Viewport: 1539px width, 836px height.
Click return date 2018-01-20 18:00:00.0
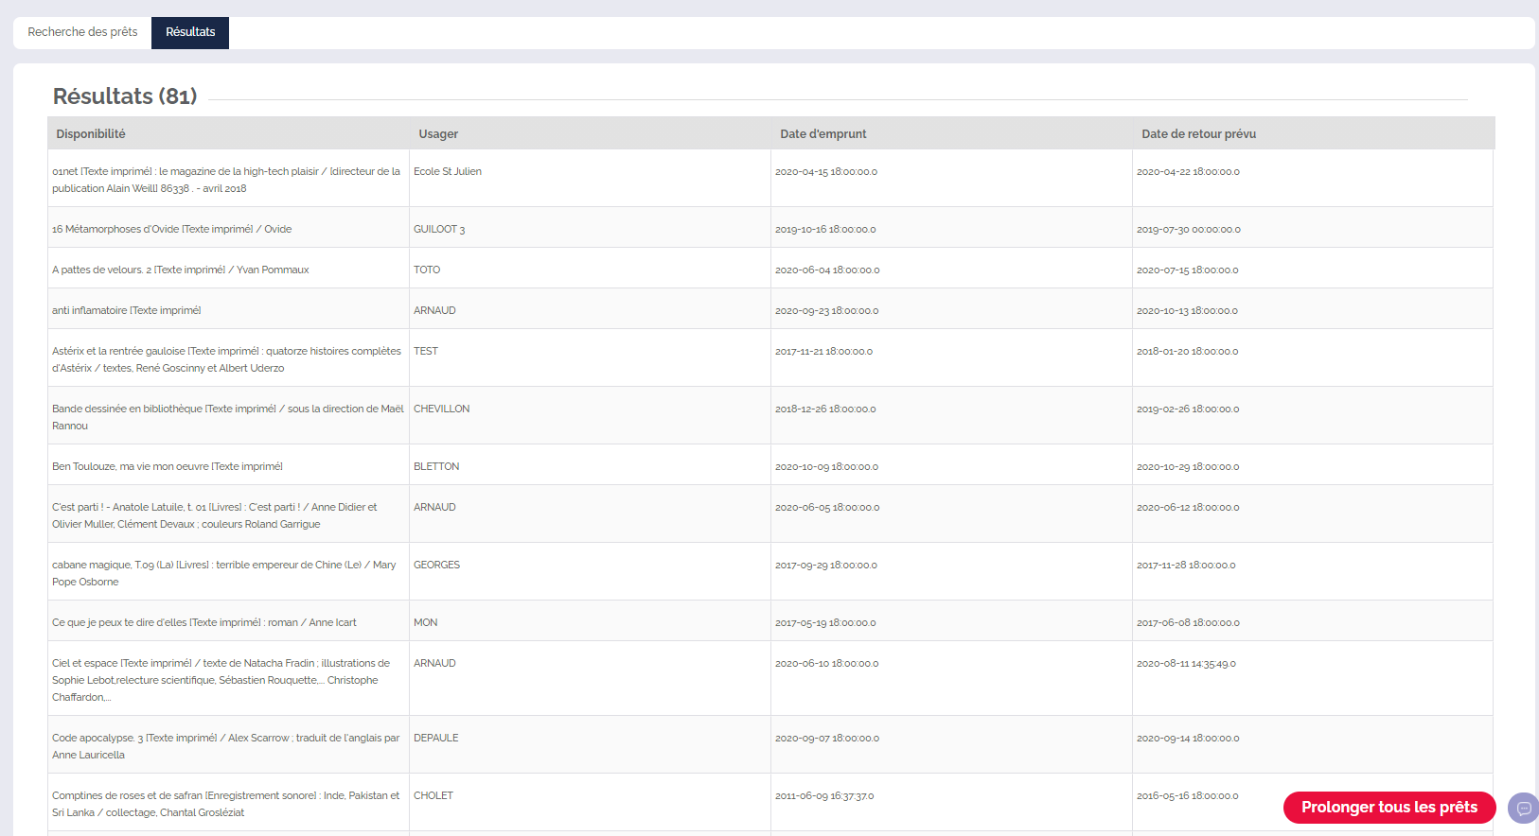coord(1187,351)
